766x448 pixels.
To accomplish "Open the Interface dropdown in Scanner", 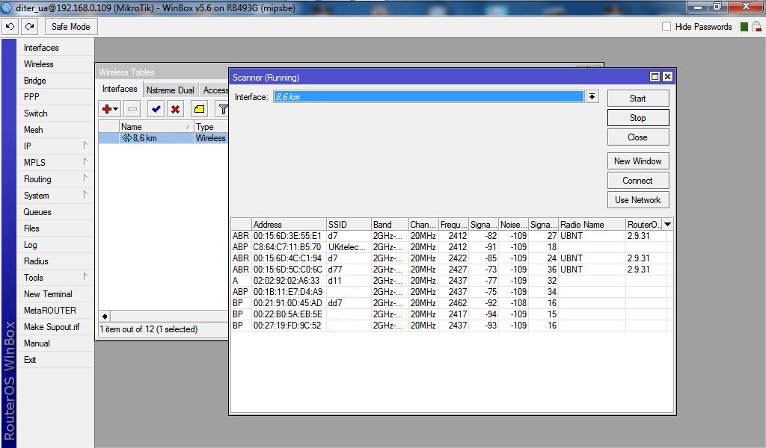I will pos(592,97).
